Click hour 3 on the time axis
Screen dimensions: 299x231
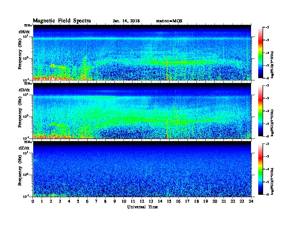60,201
